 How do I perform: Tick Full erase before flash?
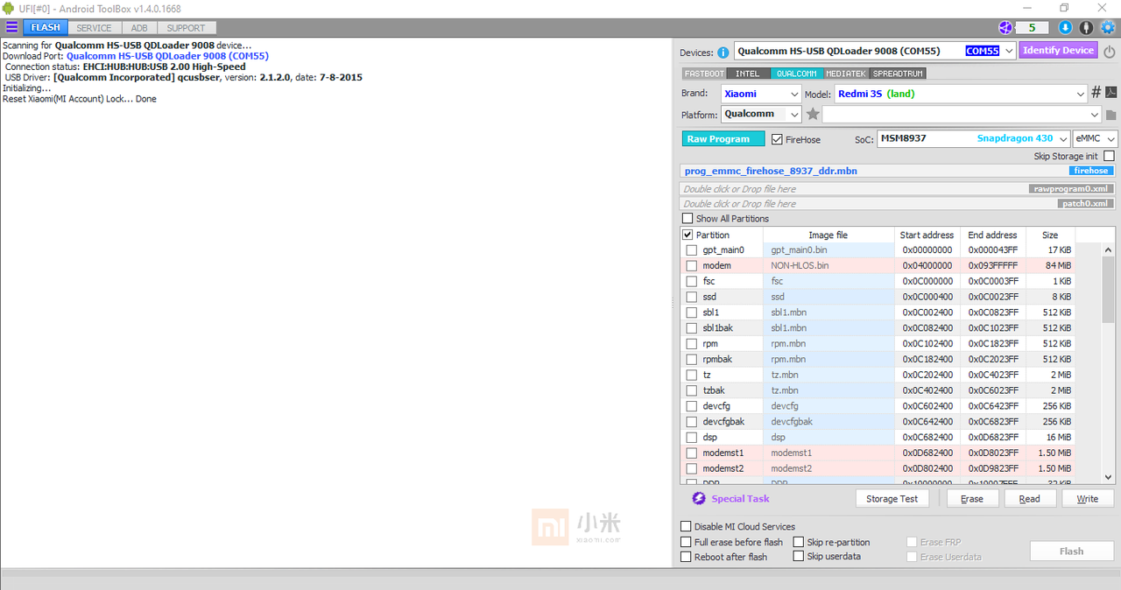point(687,542)
